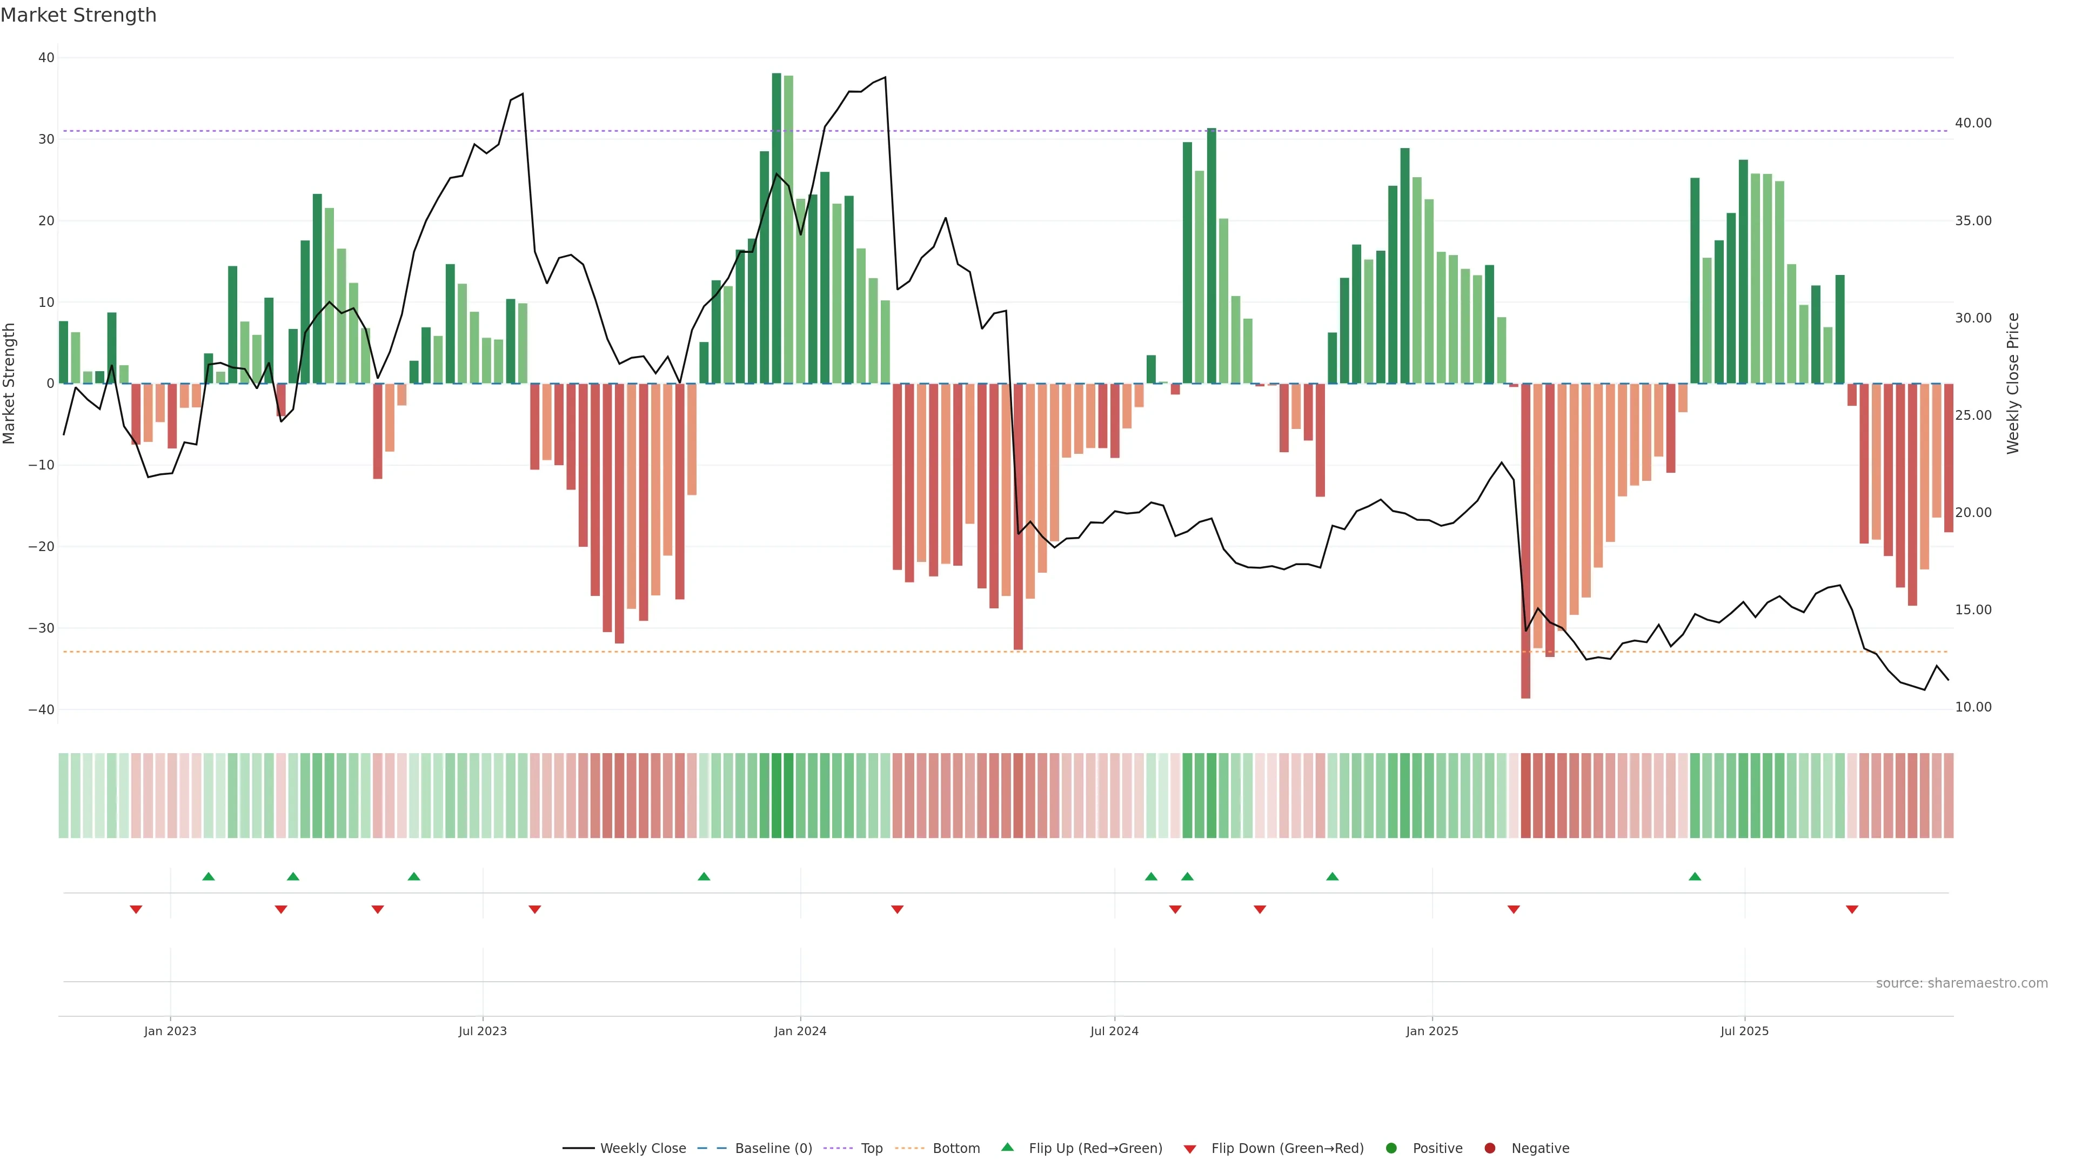Click the Jan 2024 x-axis label

coord(800,1031)
